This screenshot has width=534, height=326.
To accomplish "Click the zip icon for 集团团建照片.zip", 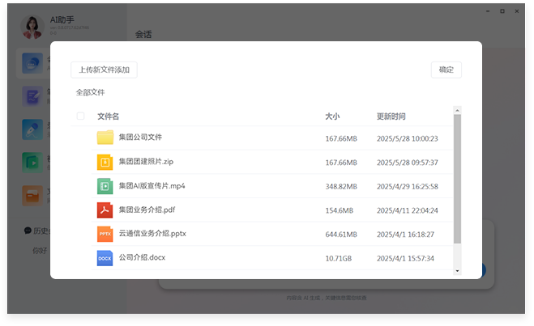I will 105,162.
